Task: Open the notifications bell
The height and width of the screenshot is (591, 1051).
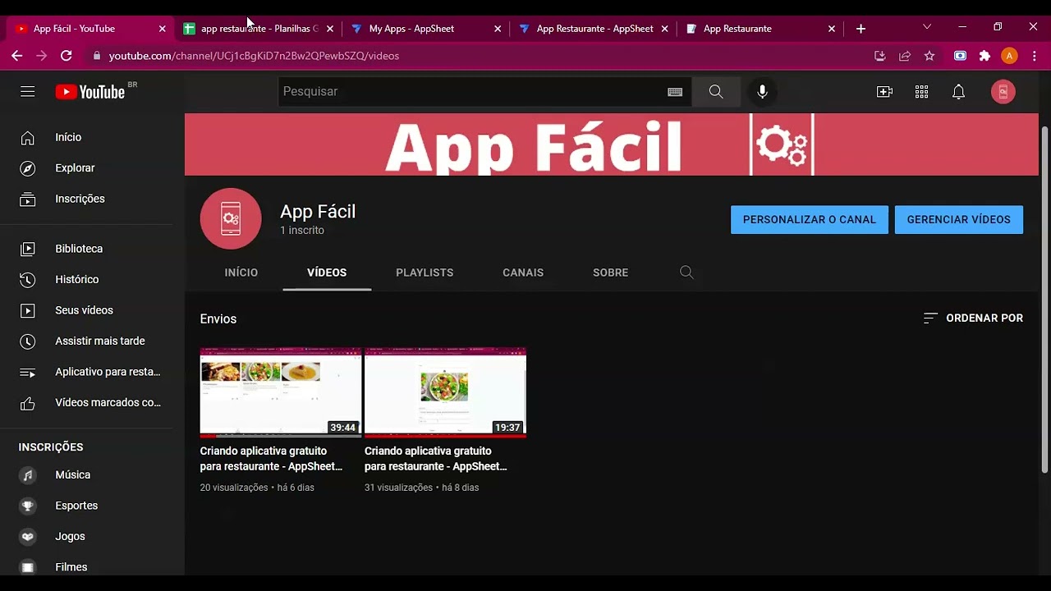Action: [958, 92]
